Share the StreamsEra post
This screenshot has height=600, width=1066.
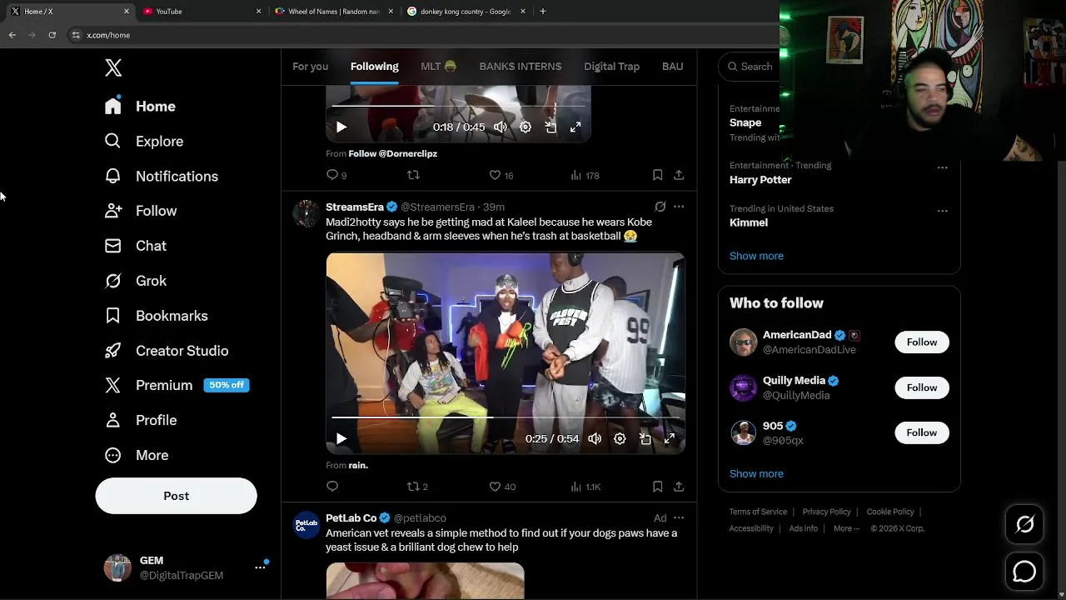click(x=679, y=487)
